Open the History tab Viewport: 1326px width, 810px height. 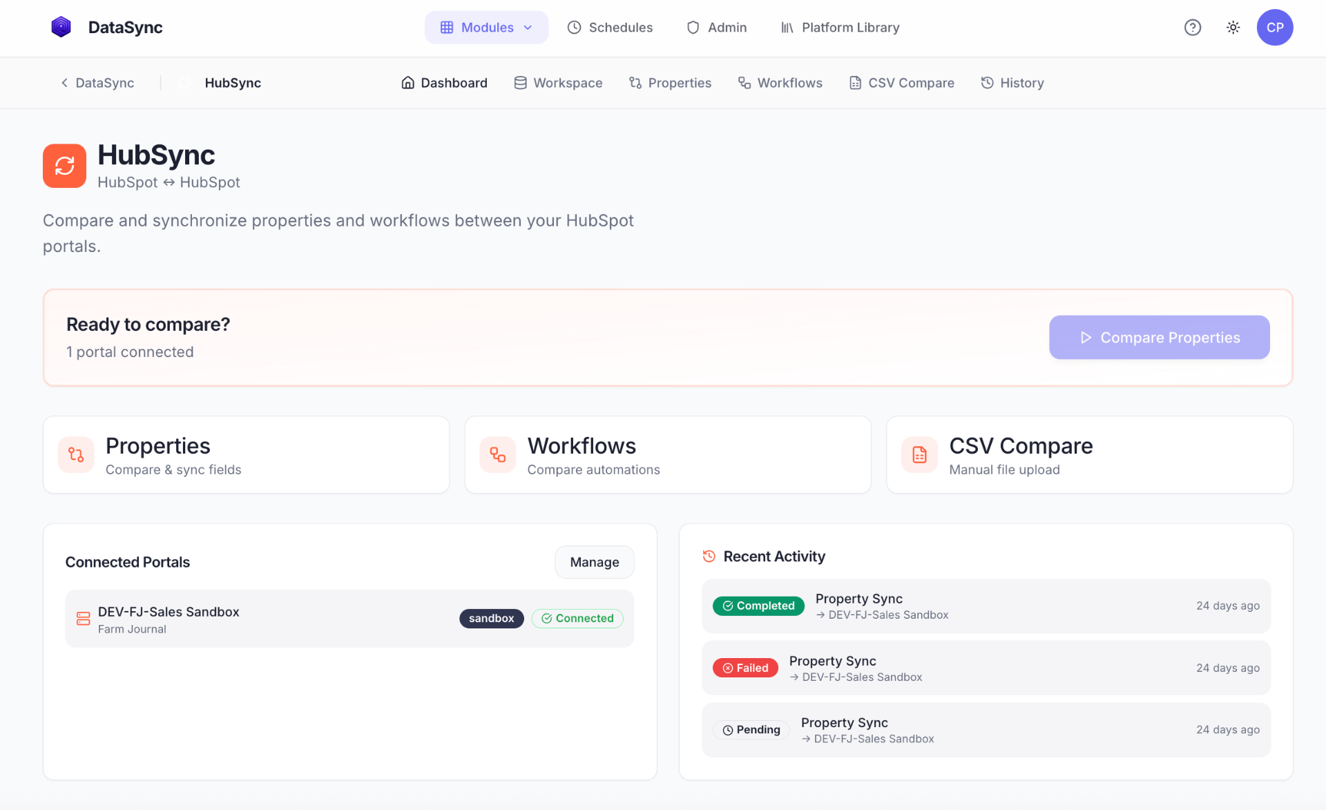pos(1012,83)
